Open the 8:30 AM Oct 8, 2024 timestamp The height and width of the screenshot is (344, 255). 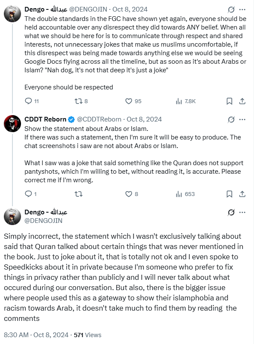[x=36, y=335]
